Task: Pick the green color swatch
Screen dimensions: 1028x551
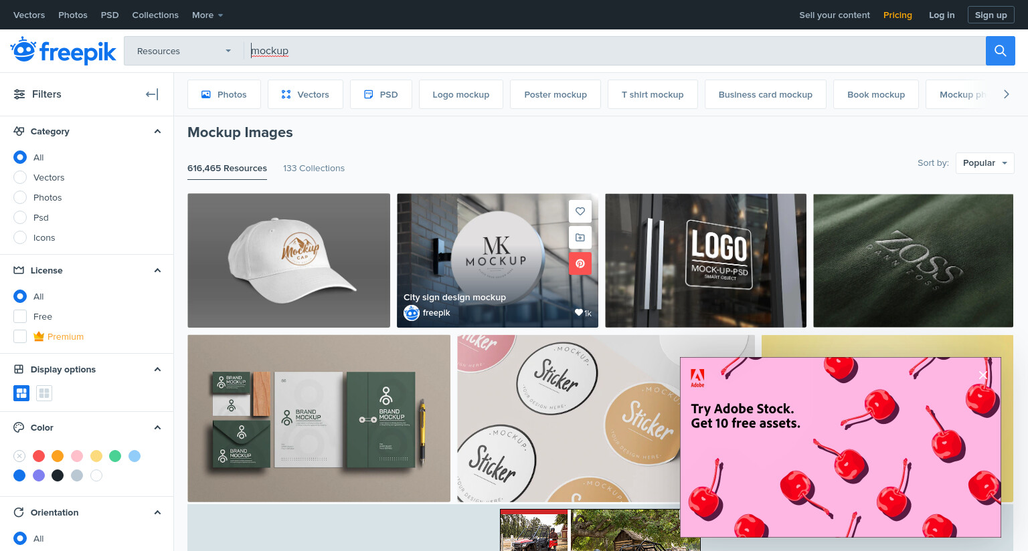Action: (115, 456)
